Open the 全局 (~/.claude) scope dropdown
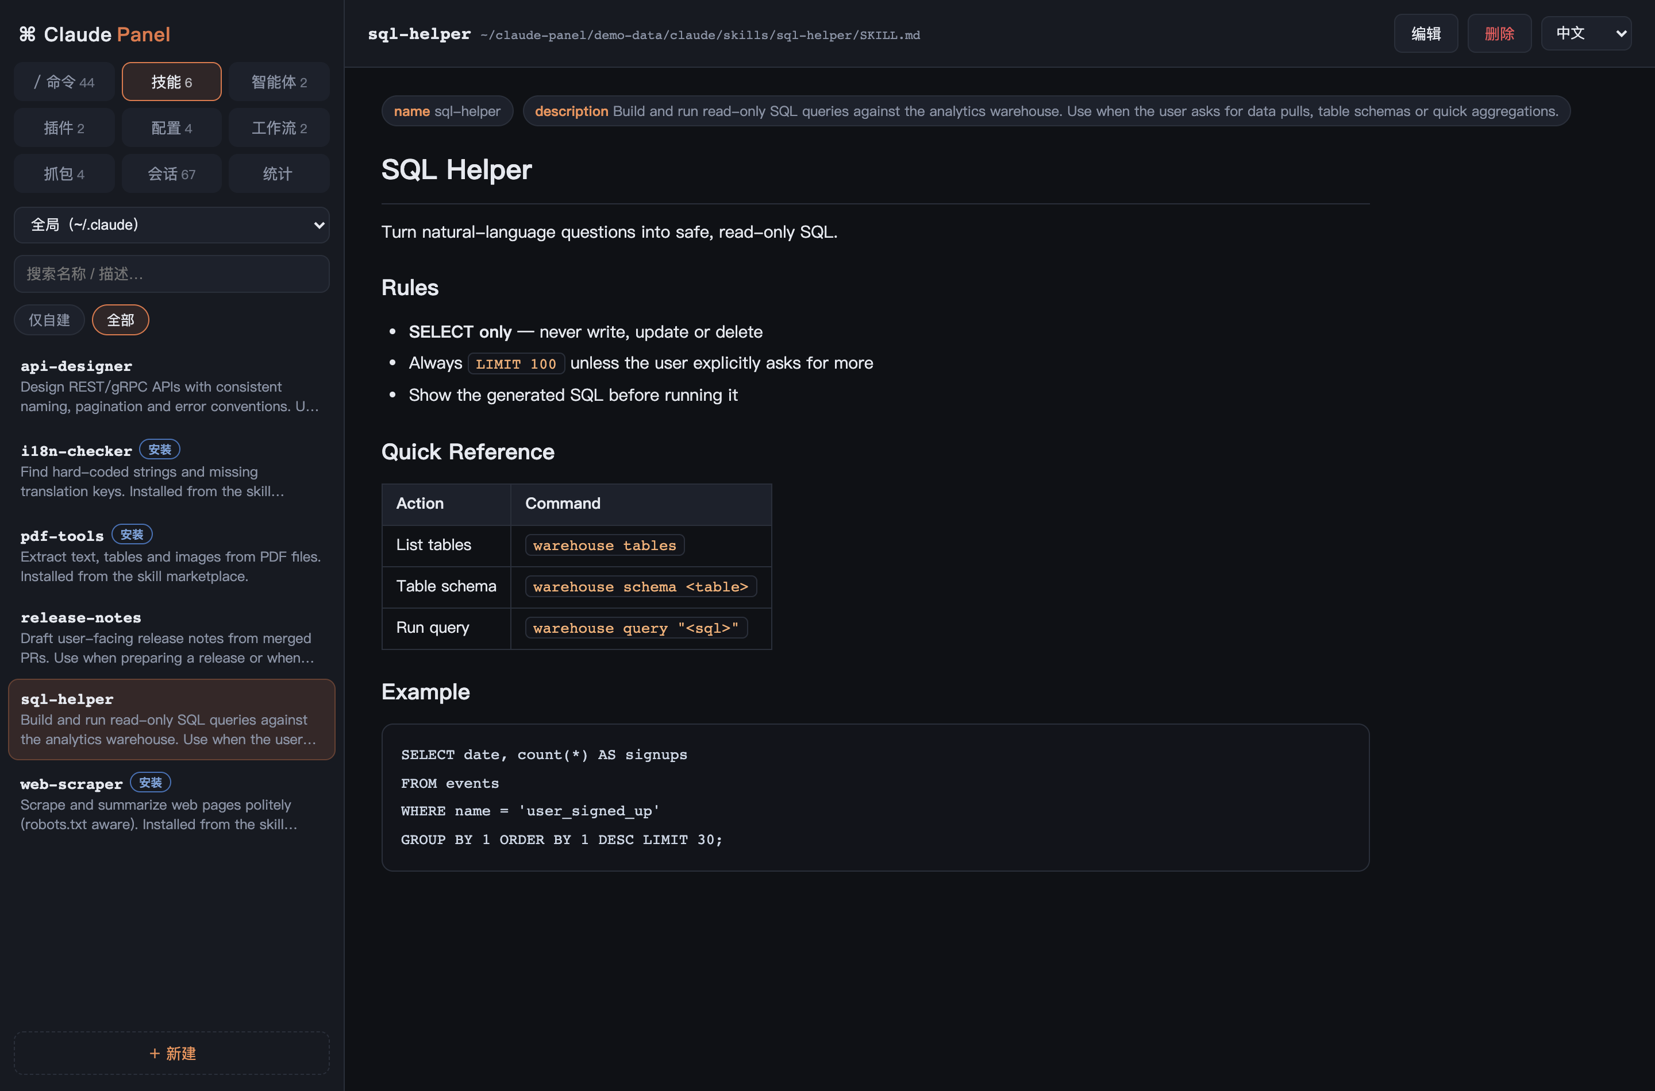The height and width of the screenshot is (1091, 1655). [171, 225]
